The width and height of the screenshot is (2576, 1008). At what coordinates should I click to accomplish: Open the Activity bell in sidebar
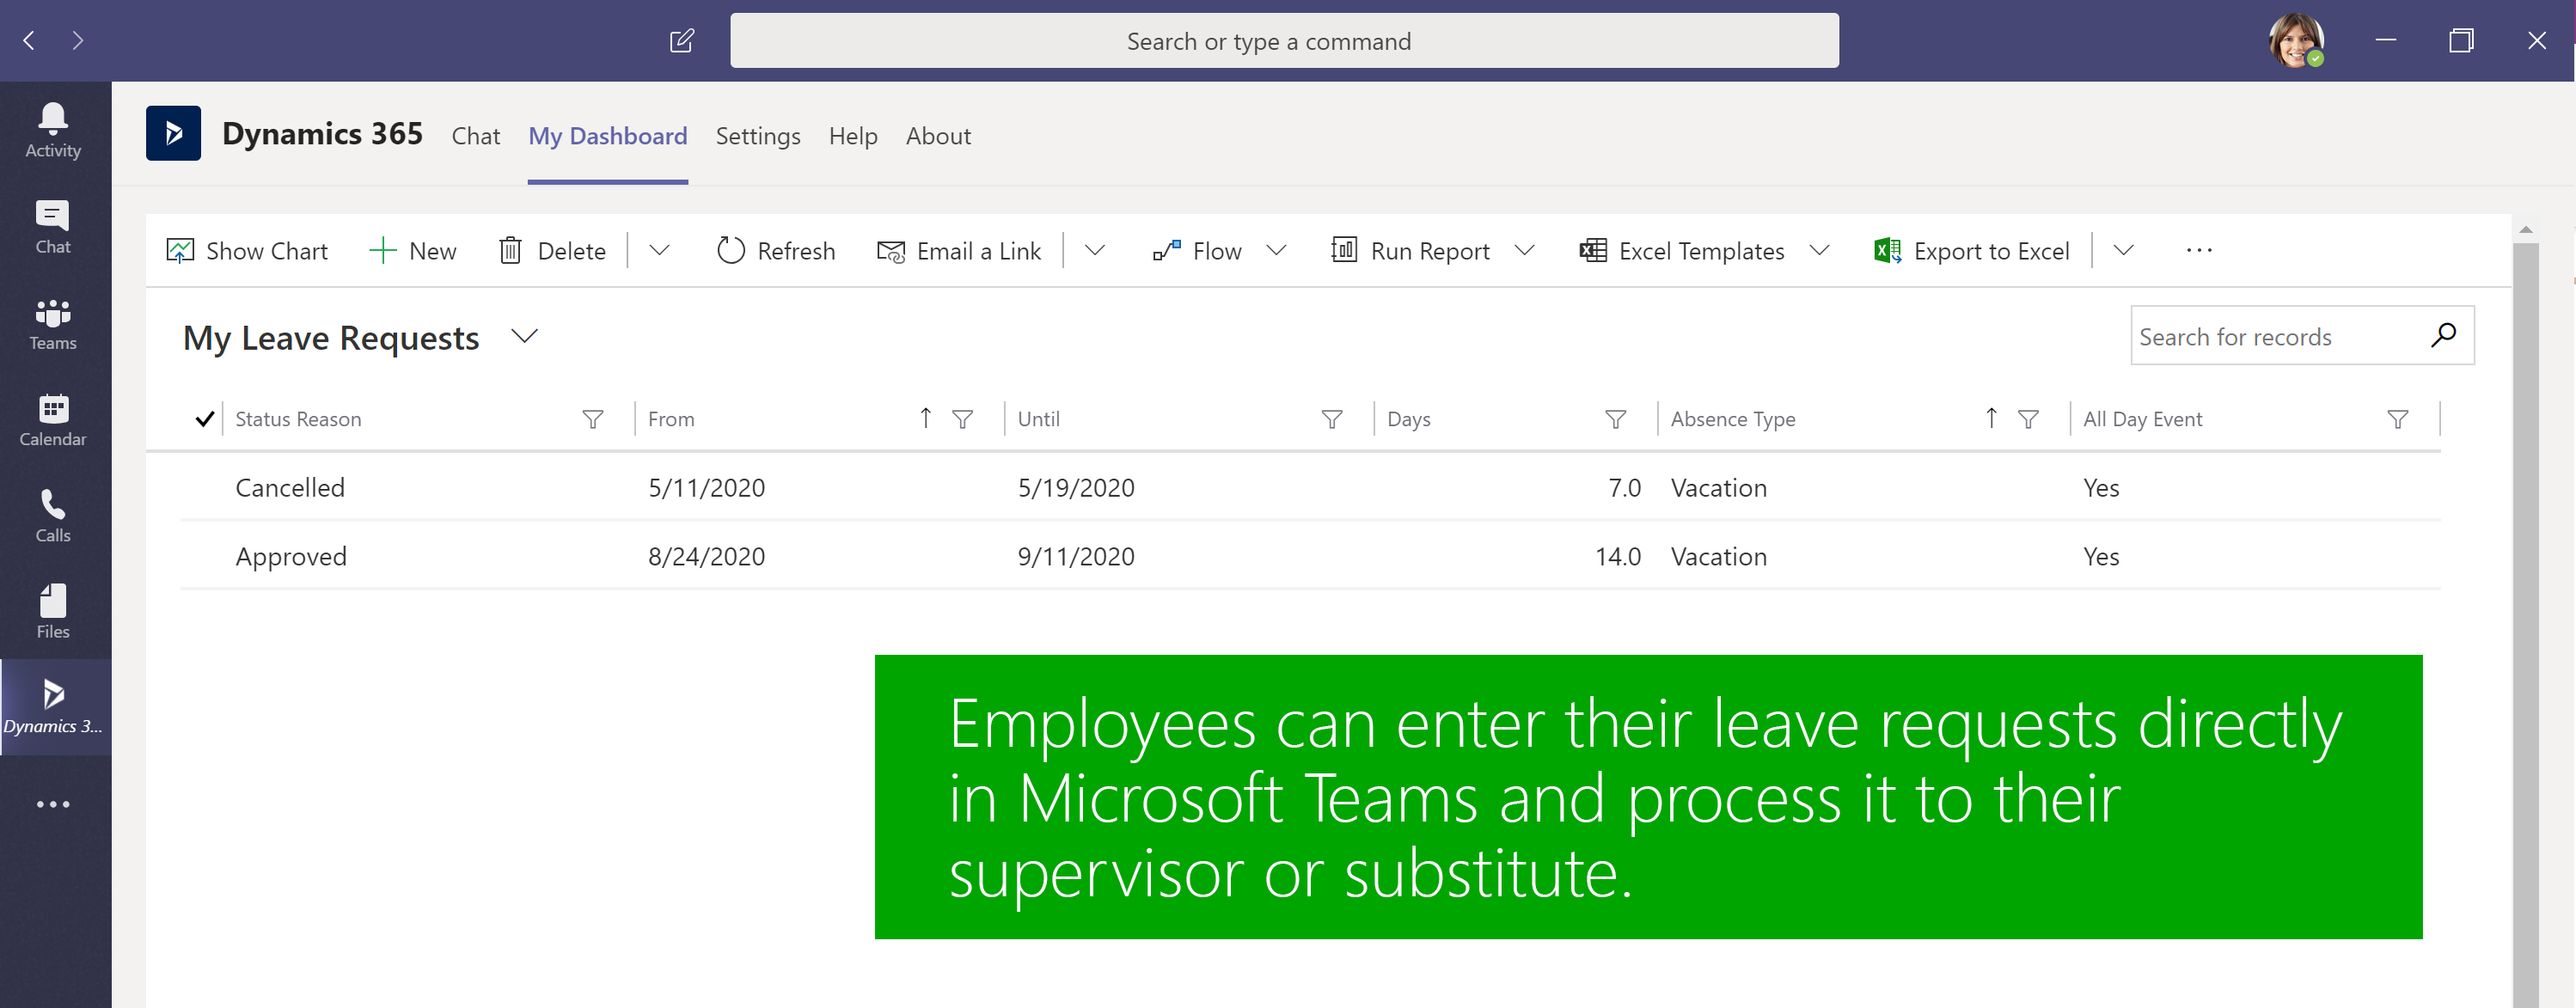(x=53, y=130)
